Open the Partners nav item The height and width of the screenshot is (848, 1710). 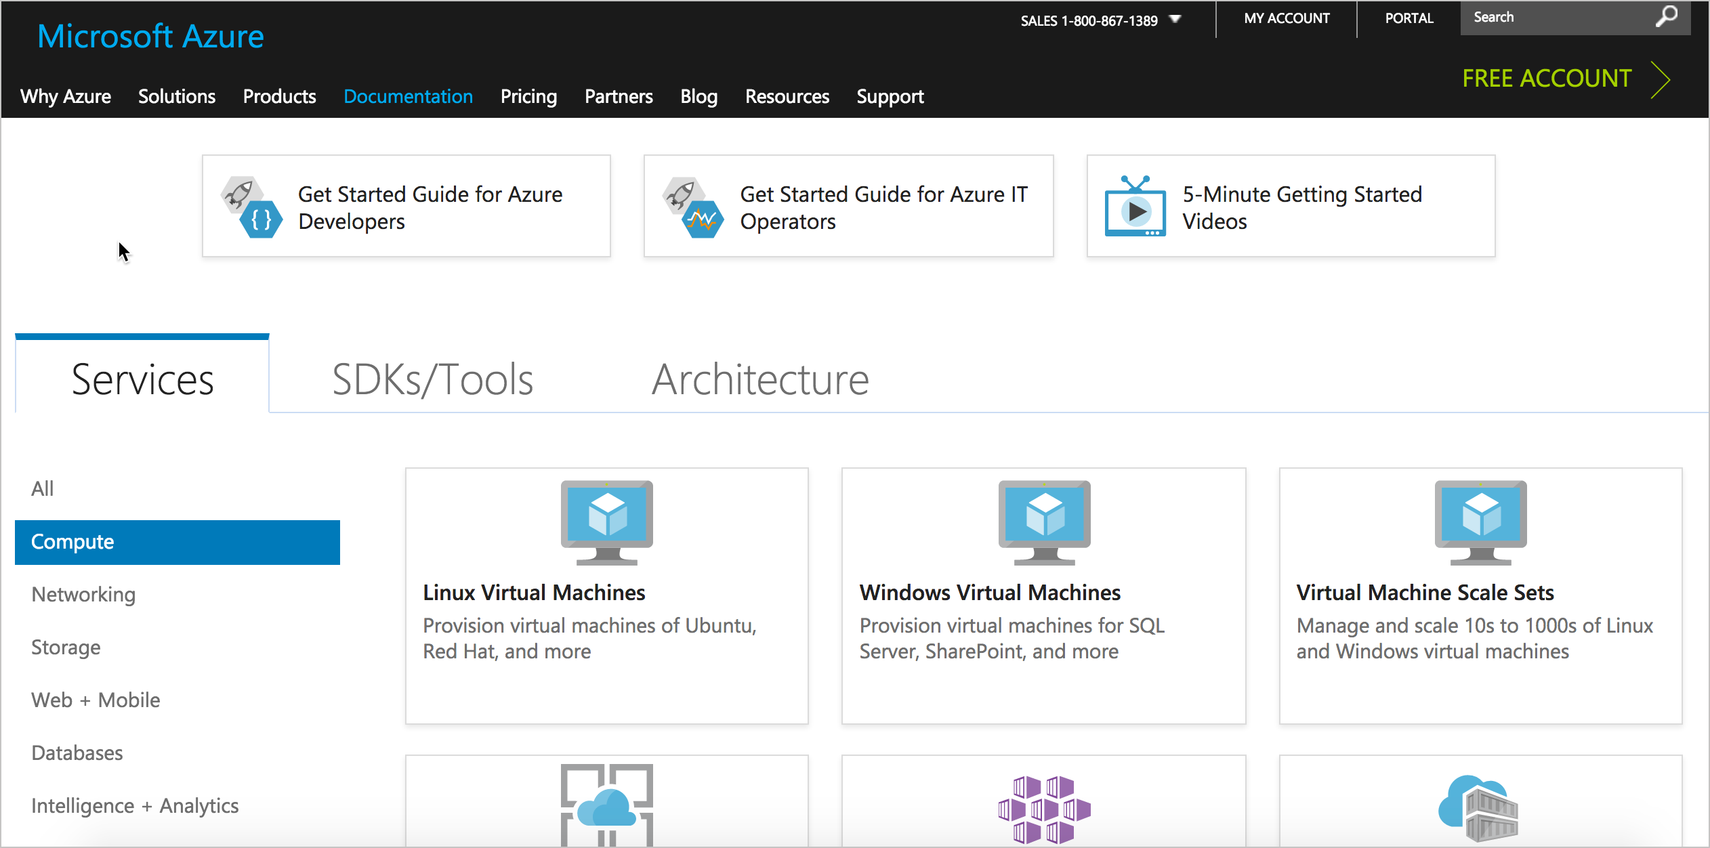click(x=619, y=96)
